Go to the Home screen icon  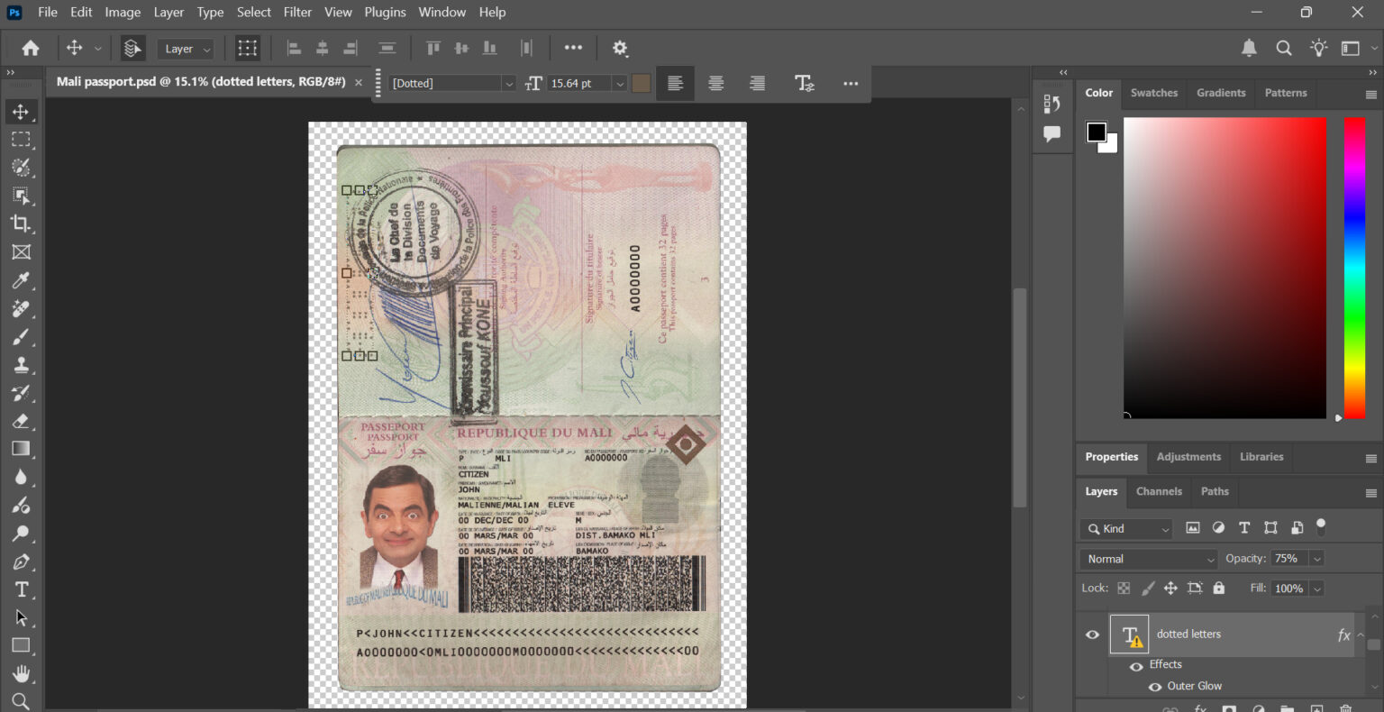[31, 49]
